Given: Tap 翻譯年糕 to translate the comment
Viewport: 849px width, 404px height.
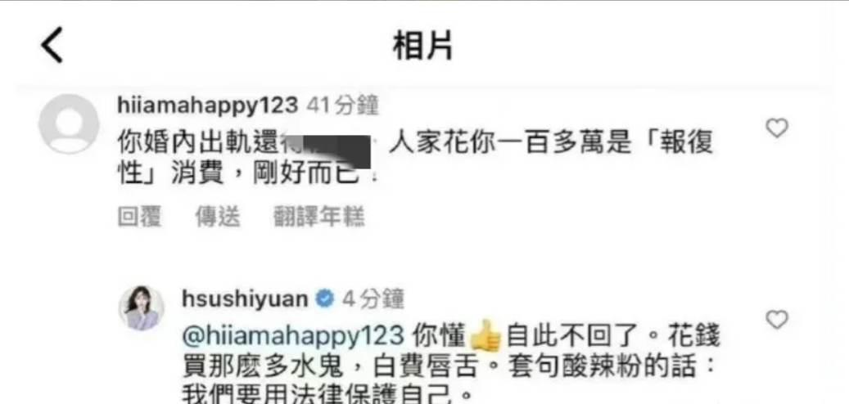Looking at the screenshot, I should 319,217.
